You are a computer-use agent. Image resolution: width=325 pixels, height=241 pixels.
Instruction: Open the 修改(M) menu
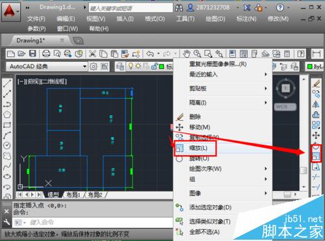coord(278,19)
